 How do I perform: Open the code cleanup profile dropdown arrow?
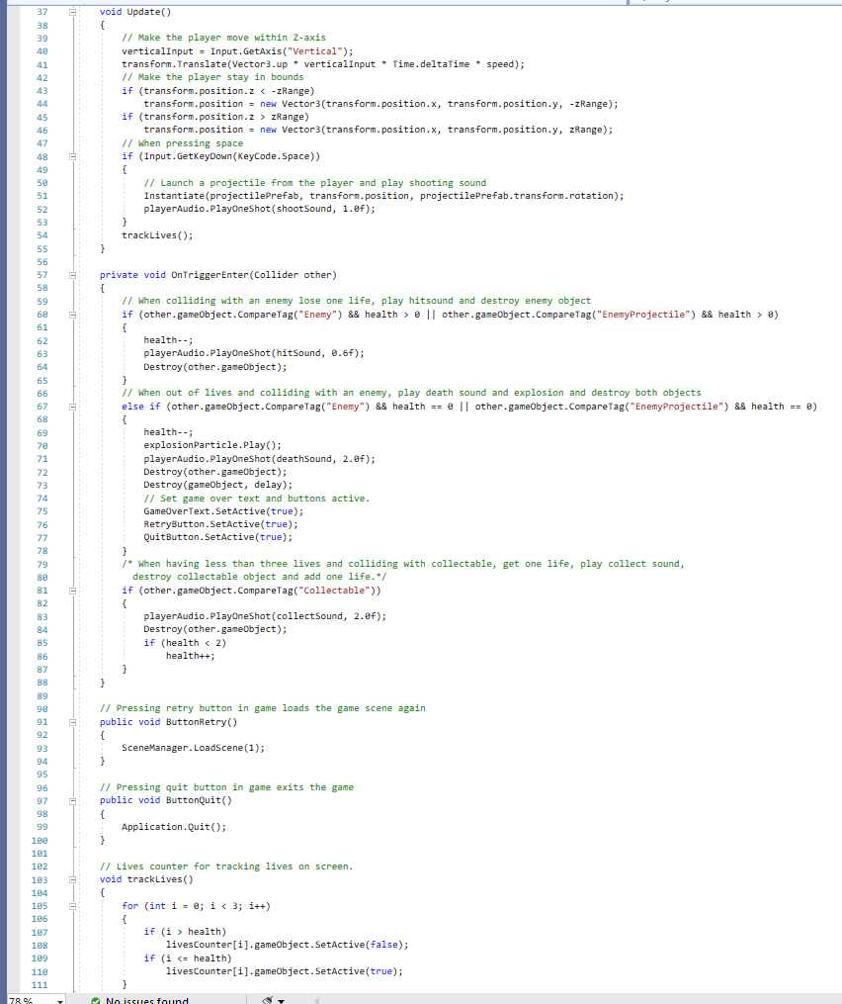(x=281, y=1001)
